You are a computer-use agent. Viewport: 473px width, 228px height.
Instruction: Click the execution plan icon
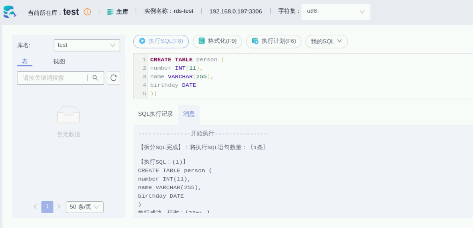click(x=255, y=41)
